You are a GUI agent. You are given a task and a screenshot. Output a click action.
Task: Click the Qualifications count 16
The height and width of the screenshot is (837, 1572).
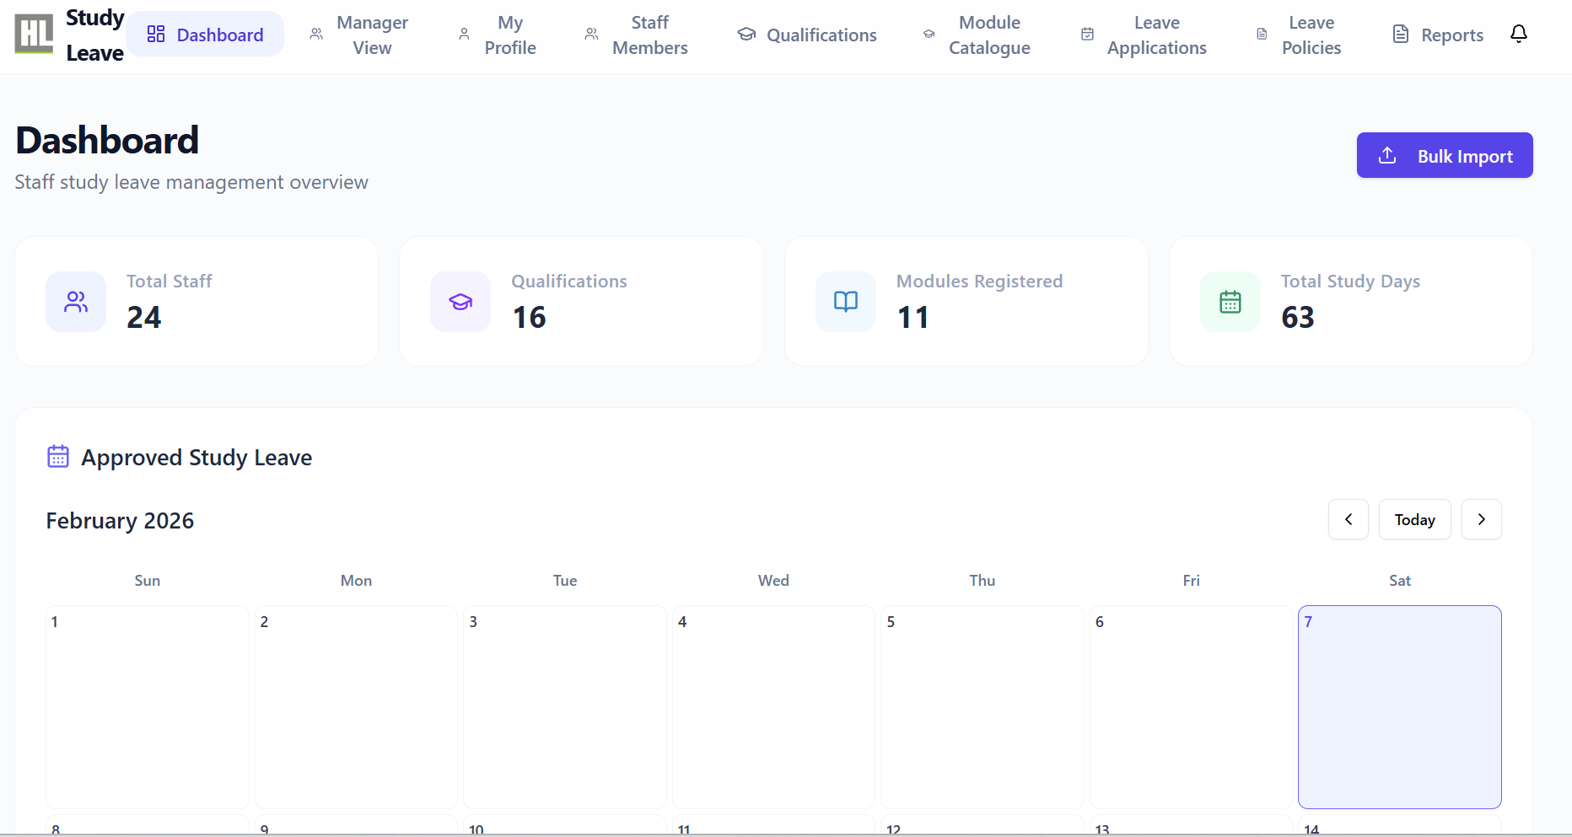529,318
